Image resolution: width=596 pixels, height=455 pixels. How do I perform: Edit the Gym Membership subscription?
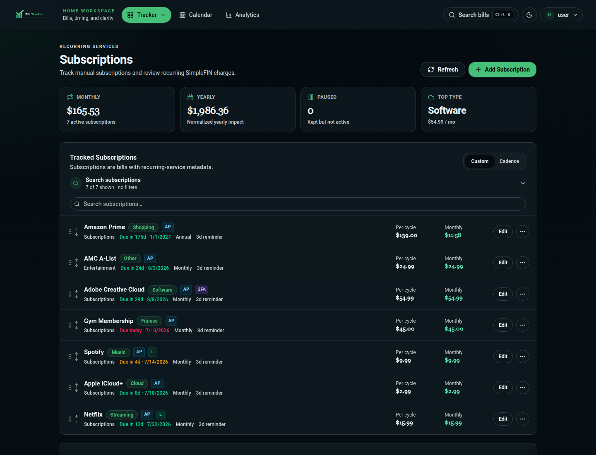pos(503,325)
